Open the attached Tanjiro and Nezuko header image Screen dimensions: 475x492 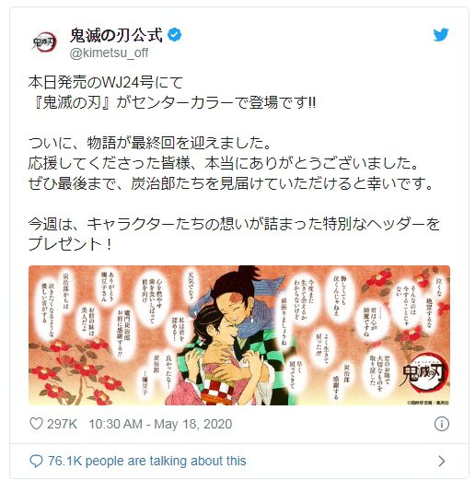coord(239,335)
